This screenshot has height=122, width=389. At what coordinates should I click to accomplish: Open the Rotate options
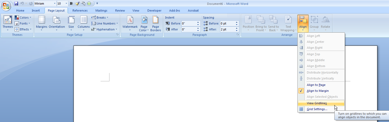tap(325, 24)
